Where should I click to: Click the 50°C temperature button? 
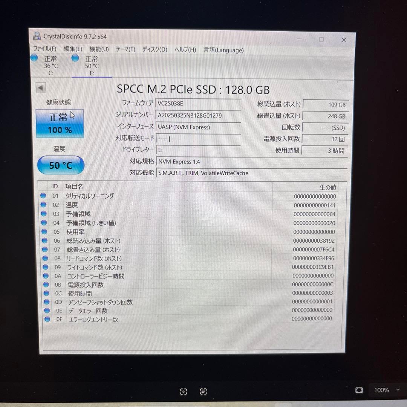coord(60,165)
